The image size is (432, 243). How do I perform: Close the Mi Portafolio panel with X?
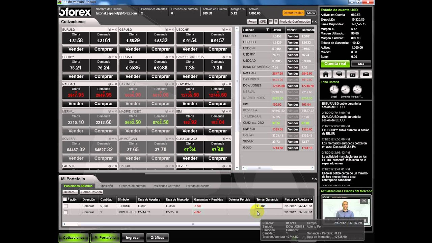click(316, 179)
